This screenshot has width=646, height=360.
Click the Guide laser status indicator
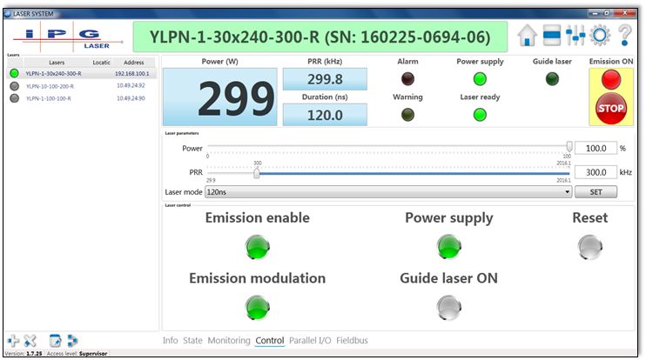tap(552, 78)
